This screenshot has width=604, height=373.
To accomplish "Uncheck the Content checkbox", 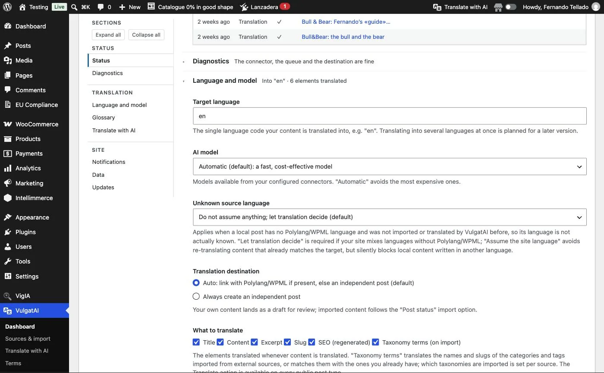I will pyautogui.click(x=220, y=342).
